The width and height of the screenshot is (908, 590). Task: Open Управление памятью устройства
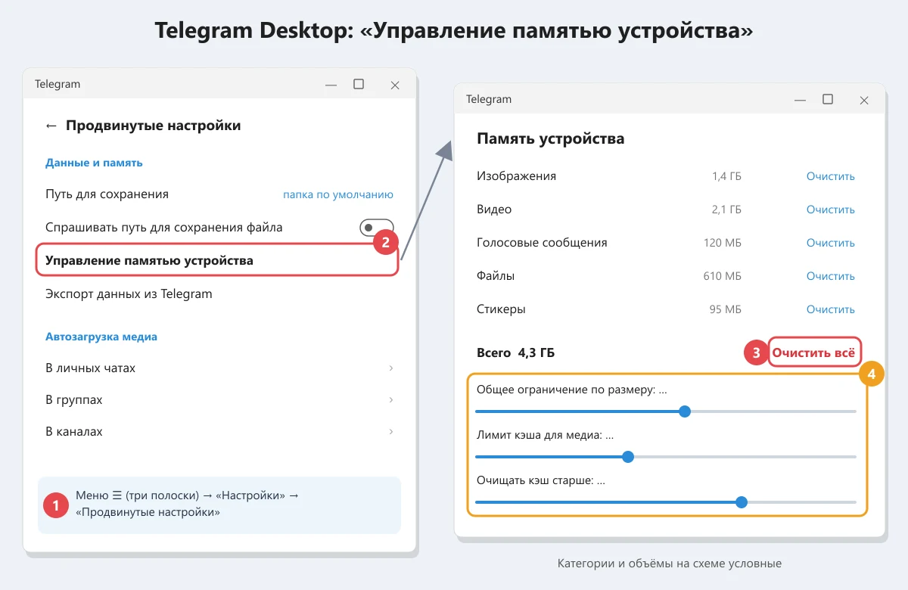(x=217, y=260)
